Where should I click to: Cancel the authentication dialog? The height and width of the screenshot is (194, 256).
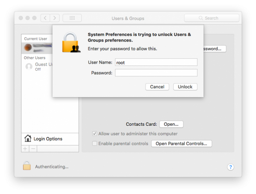coord(157,87)
